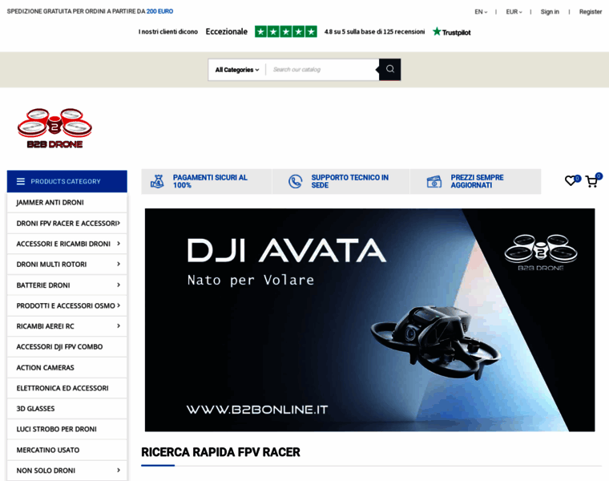Screen dimensions: 609x481
Task: Expand Prodotti e Accessori Osmo chevron
Action: [119, 305]
